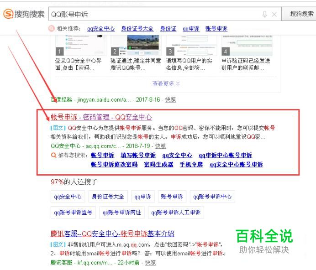Click the suggested search 帐号申诉修改密码
316x270 pixels.
pos(114,165)
